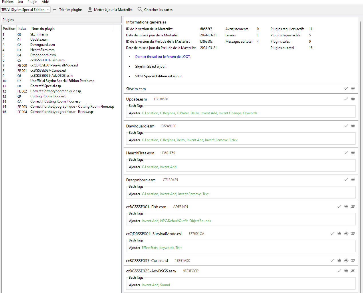Click the archive paperclip icon on ccBGSSSE001-Fish.esm card
Image resolution: width=363 pixels, height=293 pixels.
coord(353,207)
